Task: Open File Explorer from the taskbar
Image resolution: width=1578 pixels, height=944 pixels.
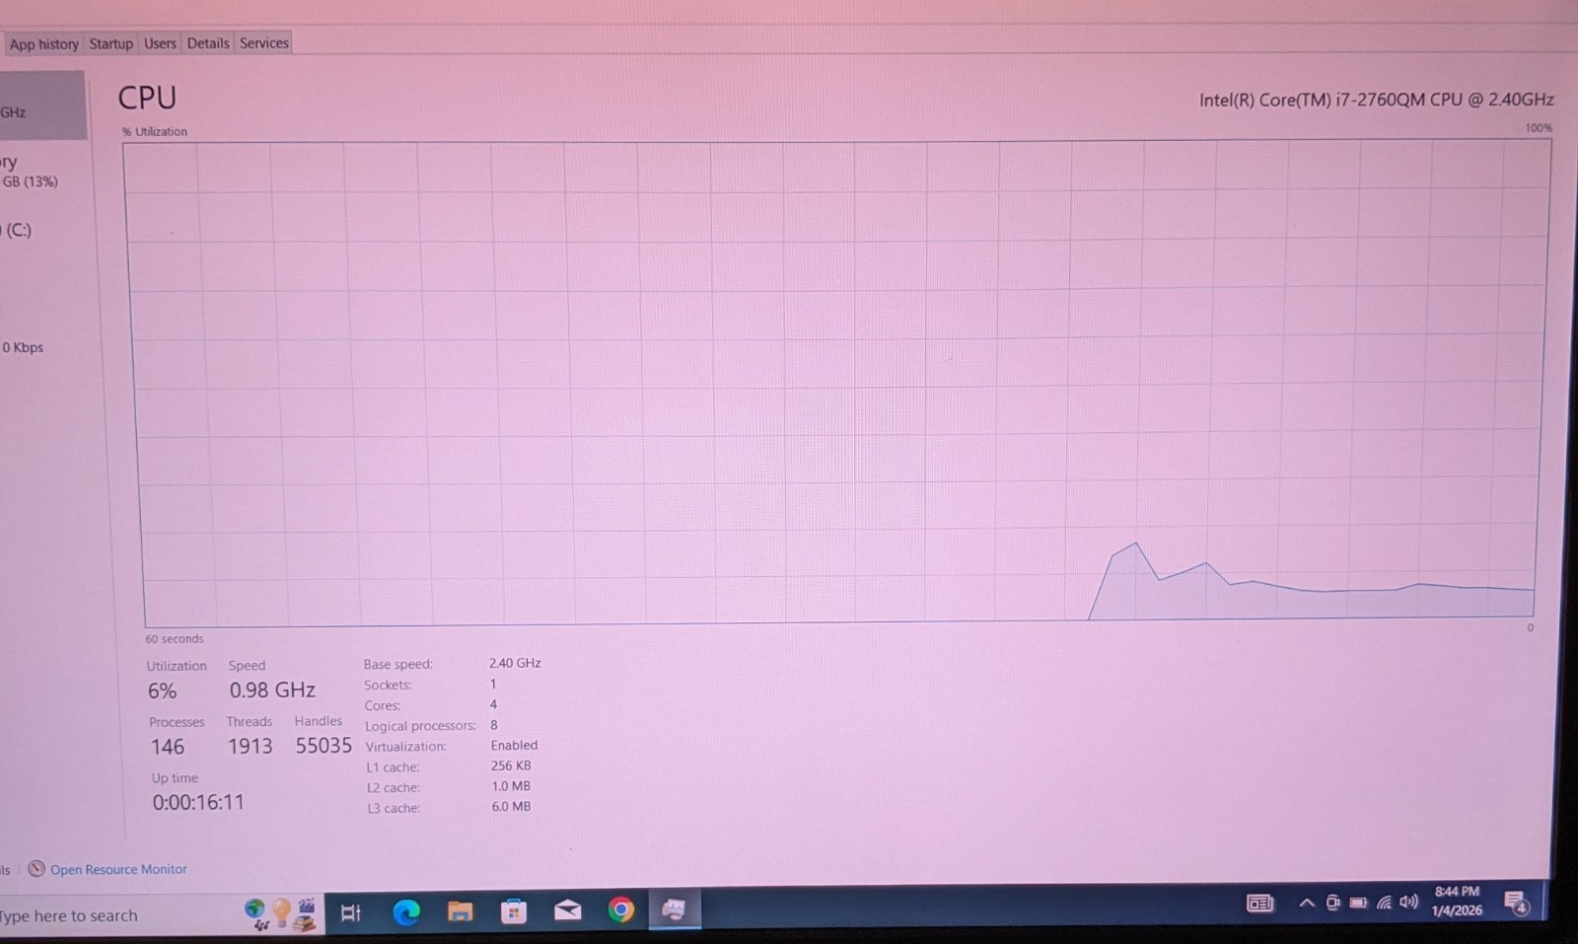Action: pos(460,911)
